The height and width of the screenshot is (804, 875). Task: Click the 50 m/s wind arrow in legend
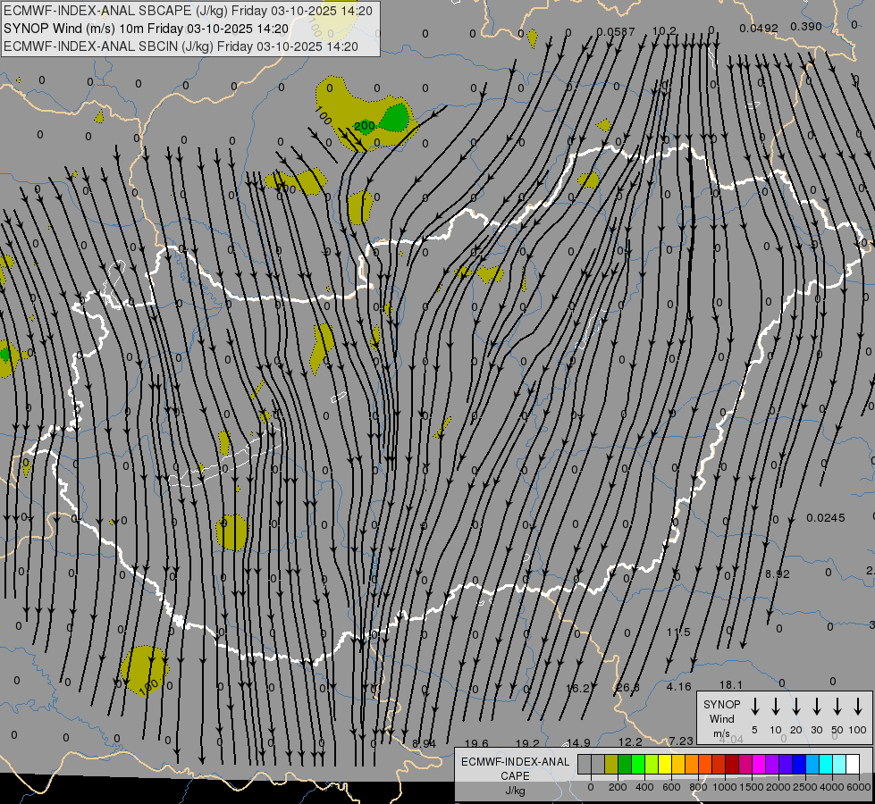pos(837,707)
